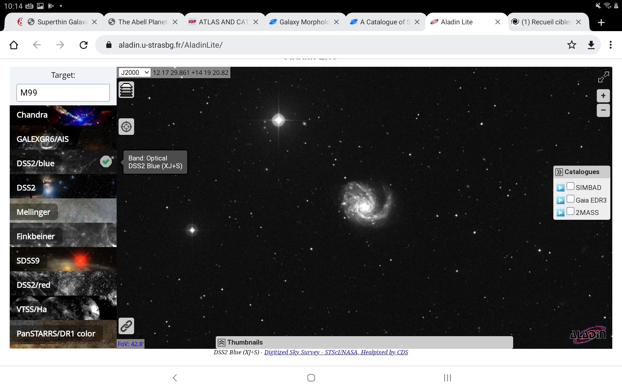The image size is (622, 389).
Task: Expand SIMBAD catalogue blue arrow
Action: [x=560, y=188]
